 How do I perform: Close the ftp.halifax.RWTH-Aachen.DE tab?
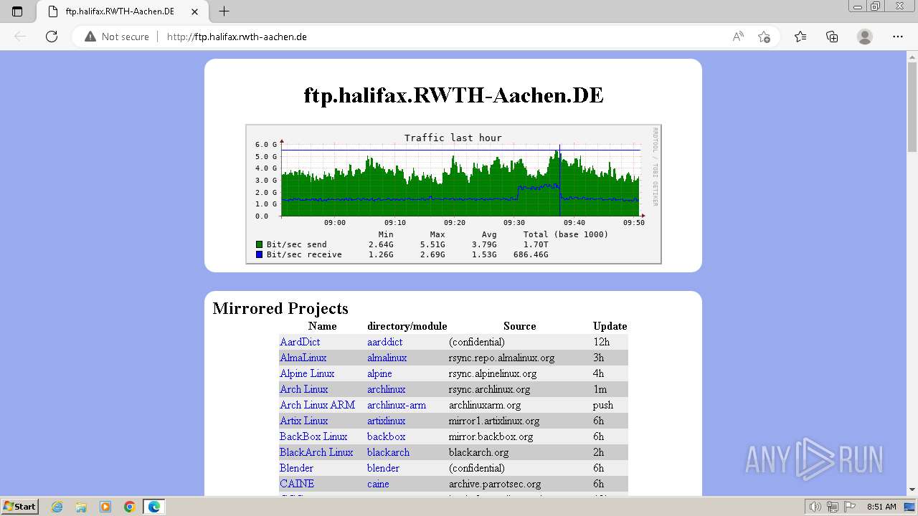tap(194, 11)
